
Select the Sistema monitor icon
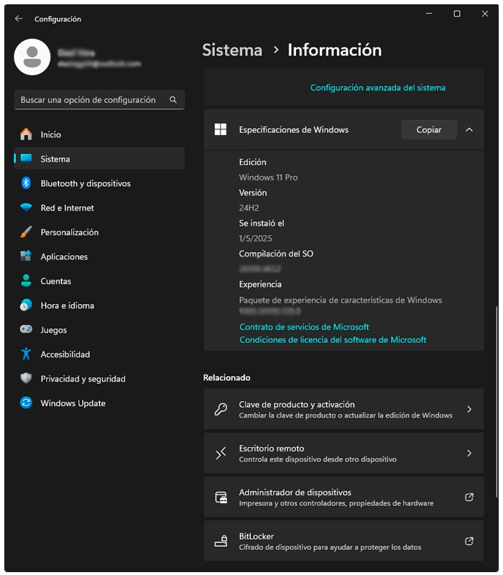click(x=26, y=158)
